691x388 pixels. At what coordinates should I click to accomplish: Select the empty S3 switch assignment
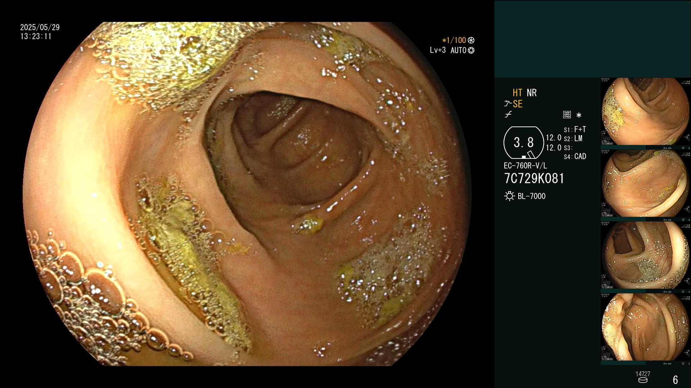tap(568, 148)
